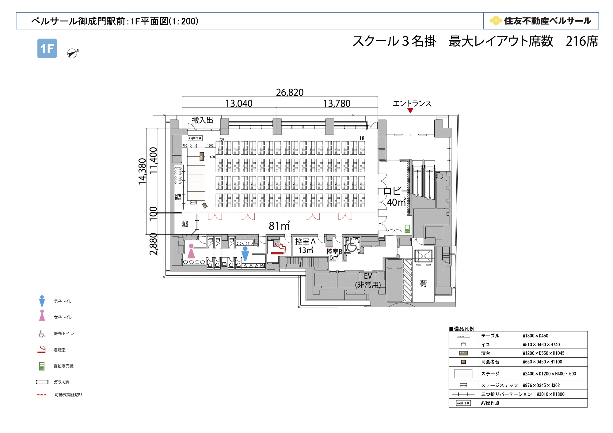The width and height of the screenshot is (613, 433).
Task: Click the 11,400 vertical dimension
Action: coord(153,160)
